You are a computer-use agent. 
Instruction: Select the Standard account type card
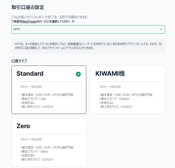(x=49, y=90)
